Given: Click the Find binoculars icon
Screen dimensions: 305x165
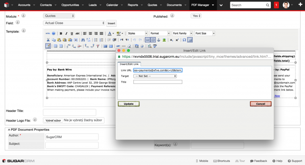Looking at the screenshot, I should click(83, 40).
